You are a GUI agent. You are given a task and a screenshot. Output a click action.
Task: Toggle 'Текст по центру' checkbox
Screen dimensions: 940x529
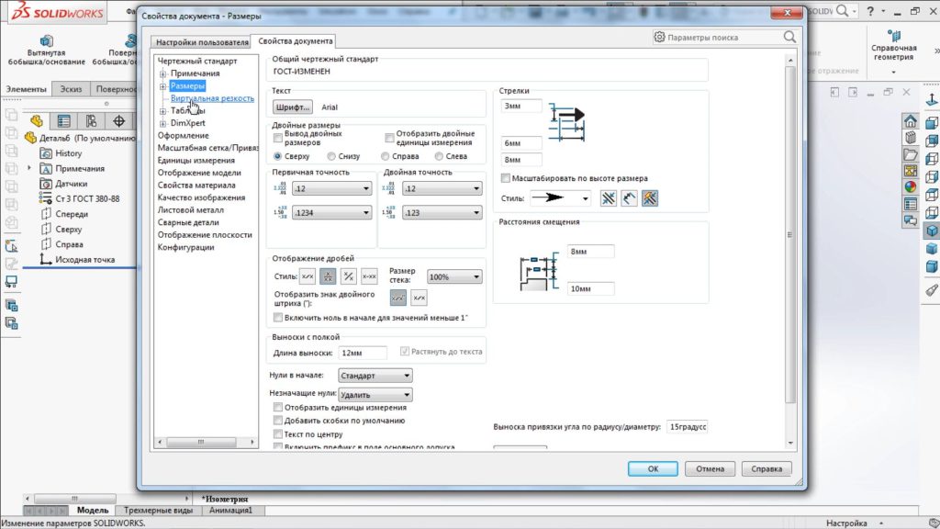click(277, 433)
